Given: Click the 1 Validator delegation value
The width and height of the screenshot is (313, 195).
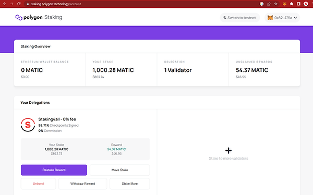Looking at the screenshot, I should point(178,70).
